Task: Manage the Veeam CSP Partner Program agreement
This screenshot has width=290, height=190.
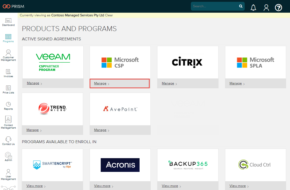Action: (33, 83)
